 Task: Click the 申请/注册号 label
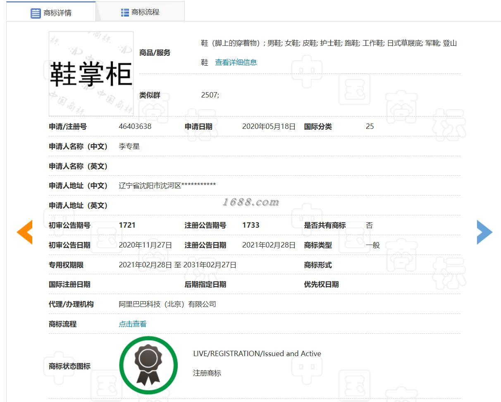[x=68, y=126]
